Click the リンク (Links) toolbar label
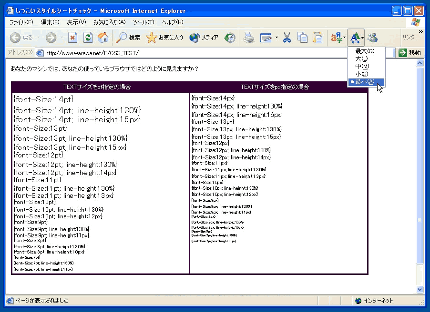This screenshot has height=312, width=430. [409, 37]
